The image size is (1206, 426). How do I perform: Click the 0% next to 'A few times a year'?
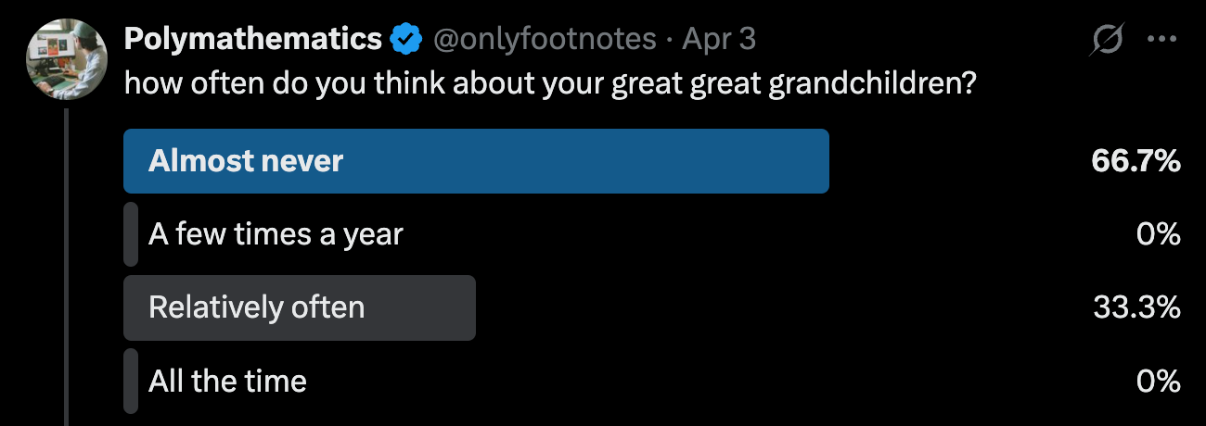click(1159, 234)
